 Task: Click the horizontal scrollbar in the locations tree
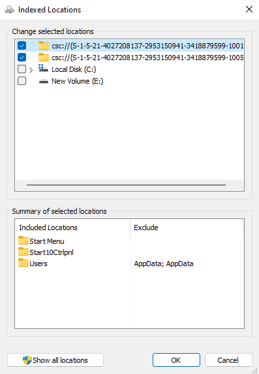[126, 185]
